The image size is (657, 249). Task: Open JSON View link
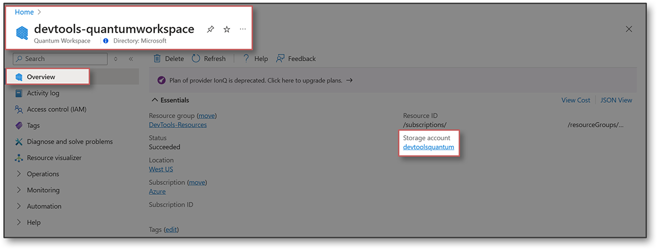coord(616,100)
